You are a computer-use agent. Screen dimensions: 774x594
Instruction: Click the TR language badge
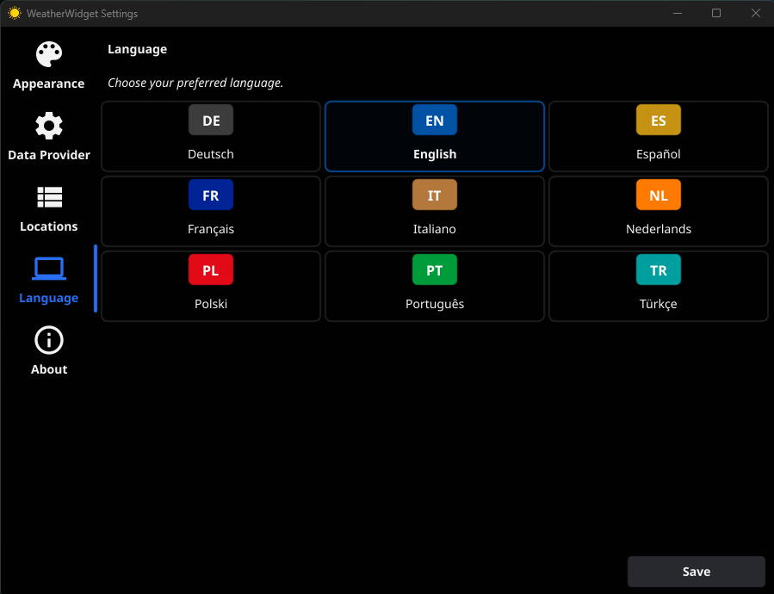(658, 269)
